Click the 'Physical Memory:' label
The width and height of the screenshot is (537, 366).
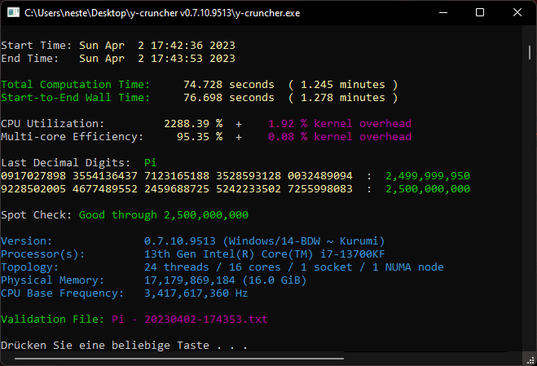(53, 280)
